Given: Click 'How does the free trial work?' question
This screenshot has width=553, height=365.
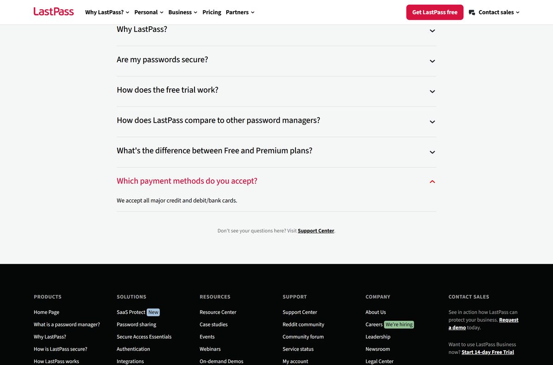Looking at the screenshot, I should (x=167, y=90).
